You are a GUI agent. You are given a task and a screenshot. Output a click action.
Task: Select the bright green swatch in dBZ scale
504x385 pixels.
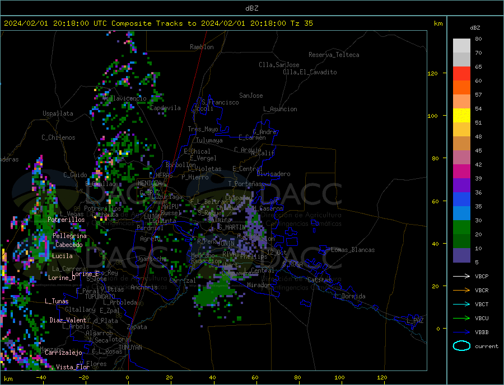[461, 227]
